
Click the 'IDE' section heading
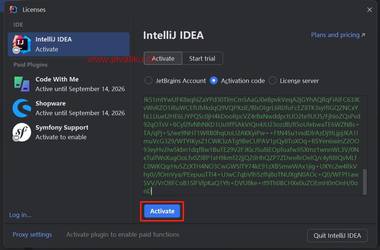(18, 25)
